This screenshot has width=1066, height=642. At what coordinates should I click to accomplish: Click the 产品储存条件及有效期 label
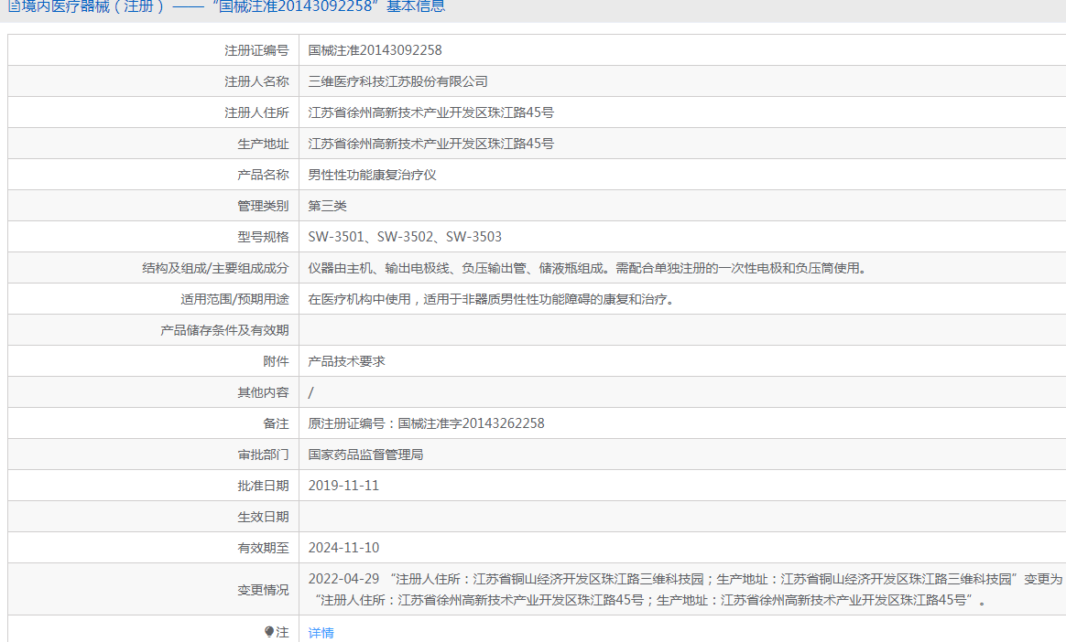(x=224, y=330)
